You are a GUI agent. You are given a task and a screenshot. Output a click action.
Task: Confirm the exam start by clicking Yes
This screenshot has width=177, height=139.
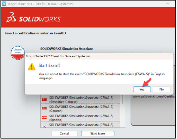(x=142, y=89)
